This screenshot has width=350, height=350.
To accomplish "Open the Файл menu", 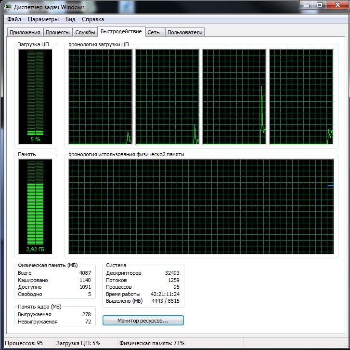I will coord(14,19).
